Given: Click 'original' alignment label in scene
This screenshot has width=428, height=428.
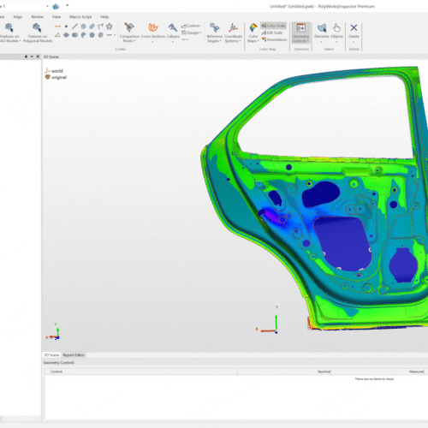Looking at the screenshot, I should click(x=59, y=77).
